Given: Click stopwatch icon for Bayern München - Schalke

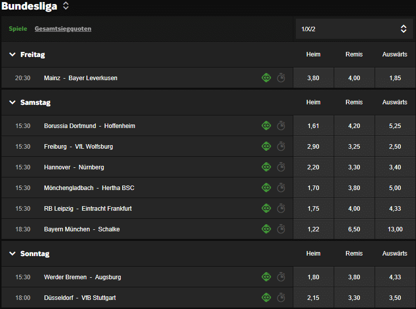Looking at the screenshot, I should [x=281, y=229].
